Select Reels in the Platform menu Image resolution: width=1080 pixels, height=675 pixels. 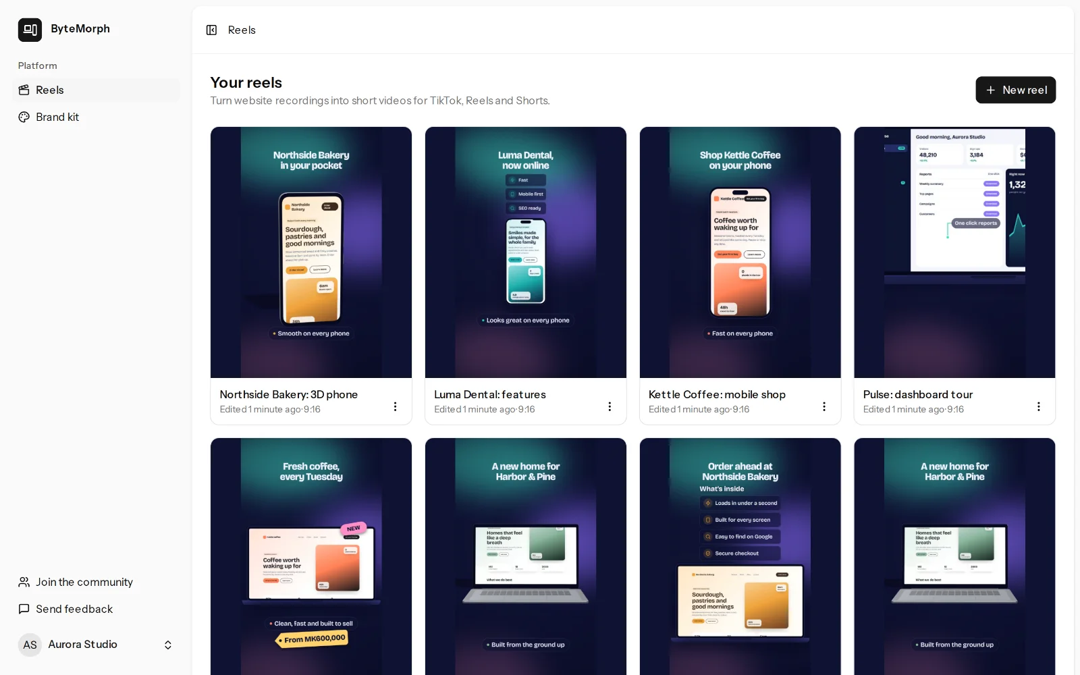[x=96, y=90]
